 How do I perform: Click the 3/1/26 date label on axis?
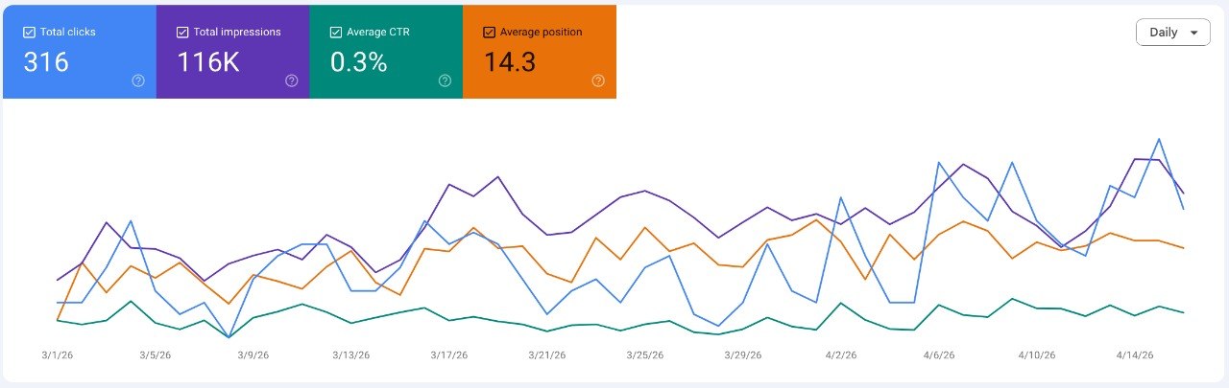57,354
